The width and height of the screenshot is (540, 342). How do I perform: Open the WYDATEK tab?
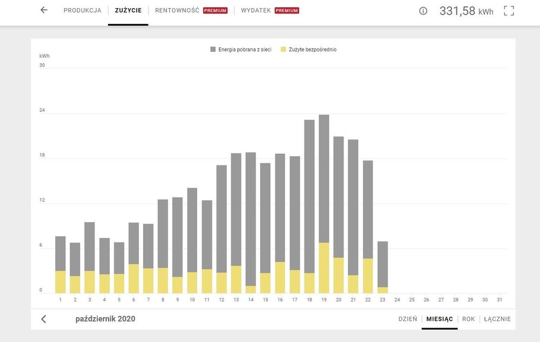click(x=256, y=11)
